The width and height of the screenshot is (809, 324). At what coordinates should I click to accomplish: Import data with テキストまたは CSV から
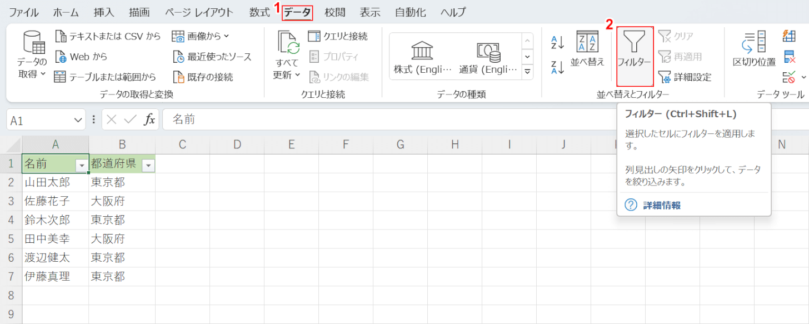[109, 36]
